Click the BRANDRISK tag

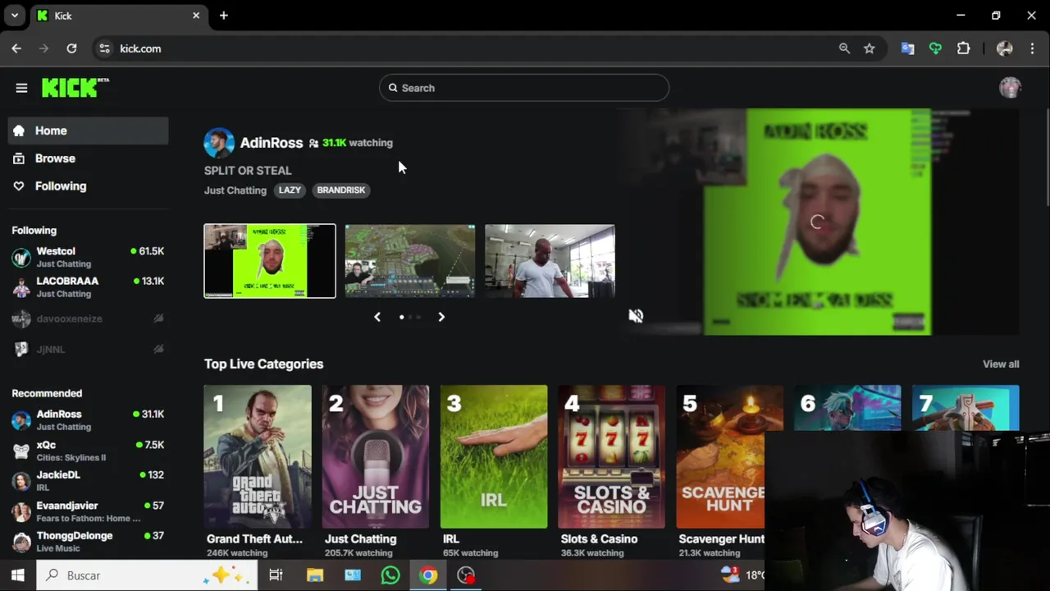coord(341,190)
